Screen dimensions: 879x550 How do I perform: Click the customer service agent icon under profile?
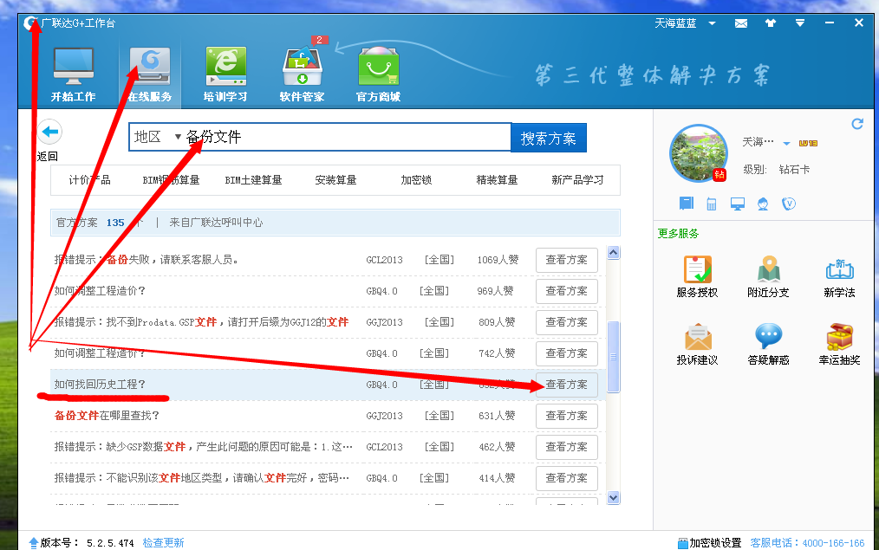762,204
